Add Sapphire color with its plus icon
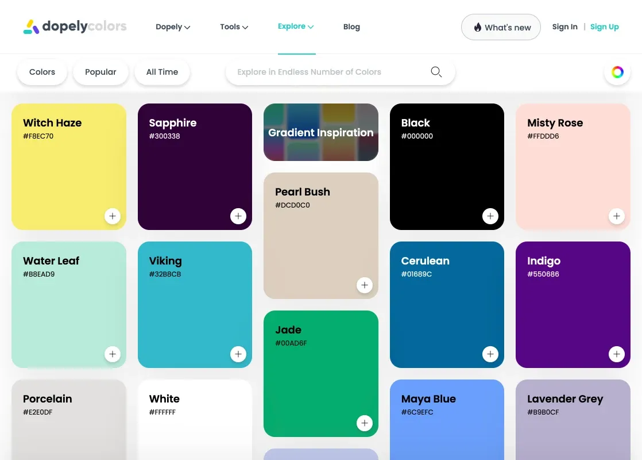This screenshot has width=642, height=460. (238, 216)
